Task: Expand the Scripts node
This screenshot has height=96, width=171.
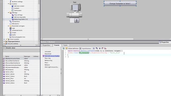Action: tap(9, 33)
